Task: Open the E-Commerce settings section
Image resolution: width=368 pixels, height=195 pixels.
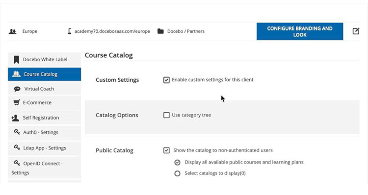Action: pyautogui.click(x=44, y=102)
